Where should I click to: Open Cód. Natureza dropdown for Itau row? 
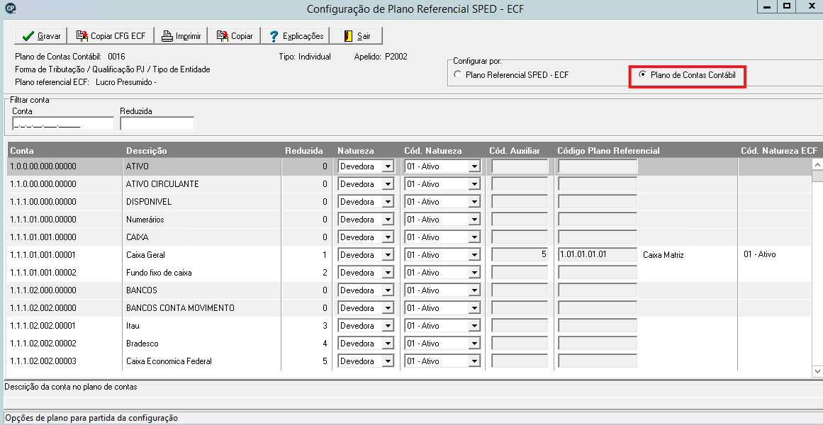474,326
